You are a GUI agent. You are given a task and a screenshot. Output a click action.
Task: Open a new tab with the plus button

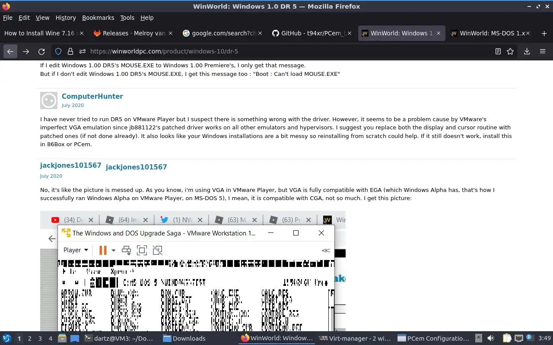point(544,33)
